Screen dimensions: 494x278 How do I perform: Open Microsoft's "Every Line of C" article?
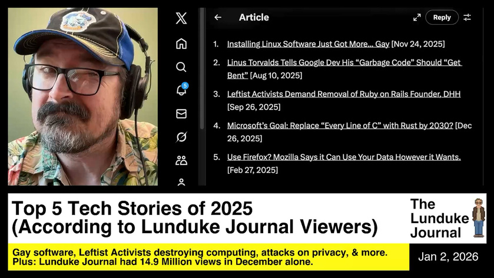click(x=340, y=125)
